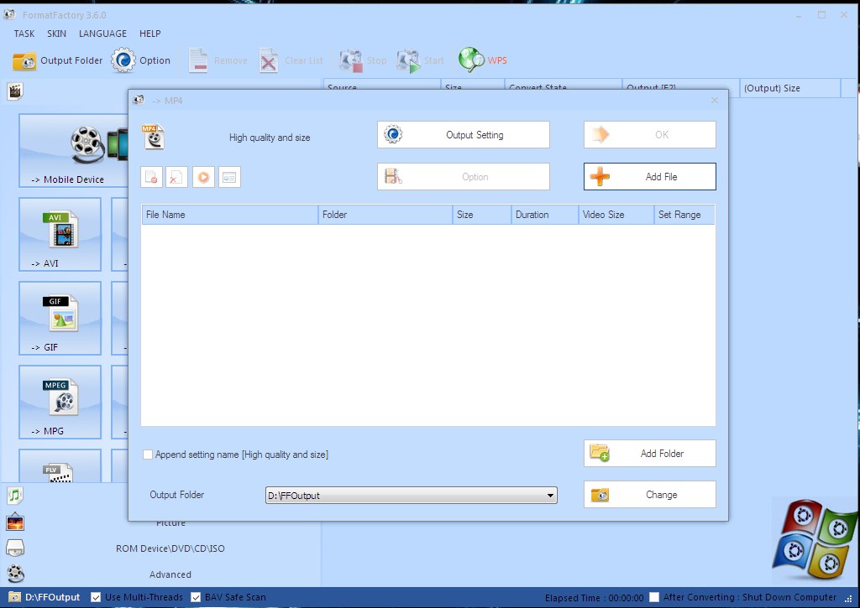Click the Clear List toolbar icon
This screenshot has height=608, width=860.
tap(291, 60)
